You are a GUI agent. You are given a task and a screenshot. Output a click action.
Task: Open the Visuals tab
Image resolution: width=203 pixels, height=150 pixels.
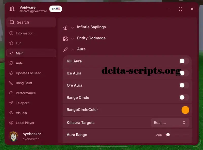click(x=31, y=113)
